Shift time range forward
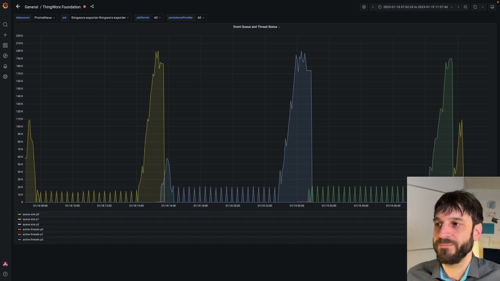Viewport: 500px width, 281px height. pos(458,7)
